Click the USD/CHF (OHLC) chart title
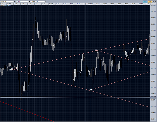This screenshot has width=157, height=122. [x=6, y=6]
